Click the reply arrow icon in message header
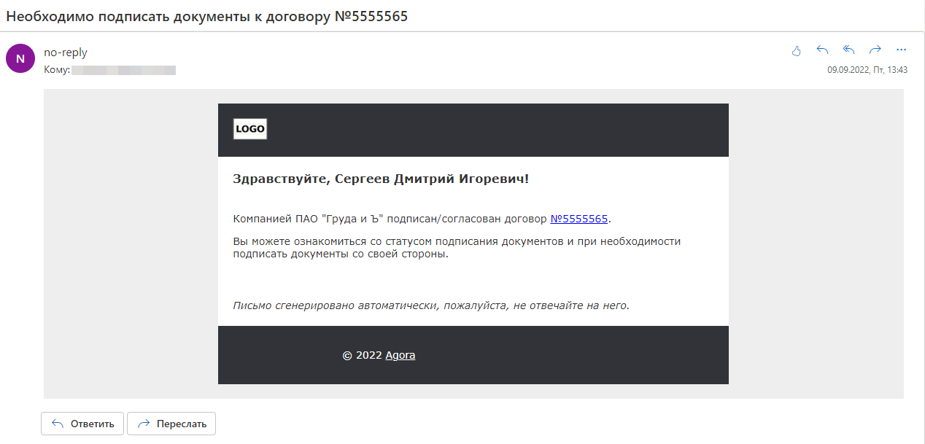 point(822,50)
